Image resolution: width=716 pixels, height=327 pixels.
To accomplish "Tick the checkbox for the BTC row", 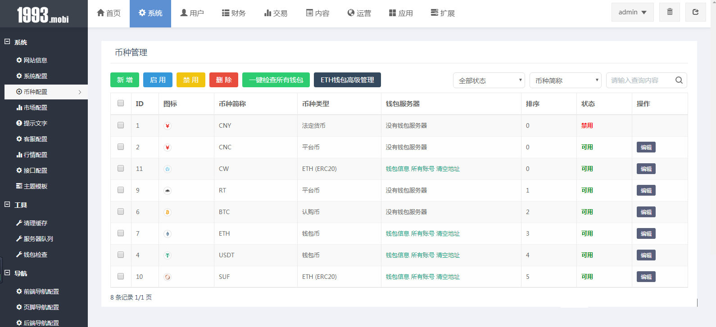I will [x=121, y=212].
